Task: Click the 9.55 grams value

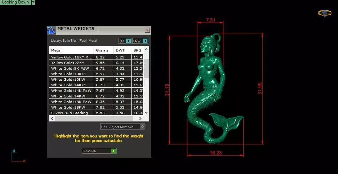Action: pos(100,63)
